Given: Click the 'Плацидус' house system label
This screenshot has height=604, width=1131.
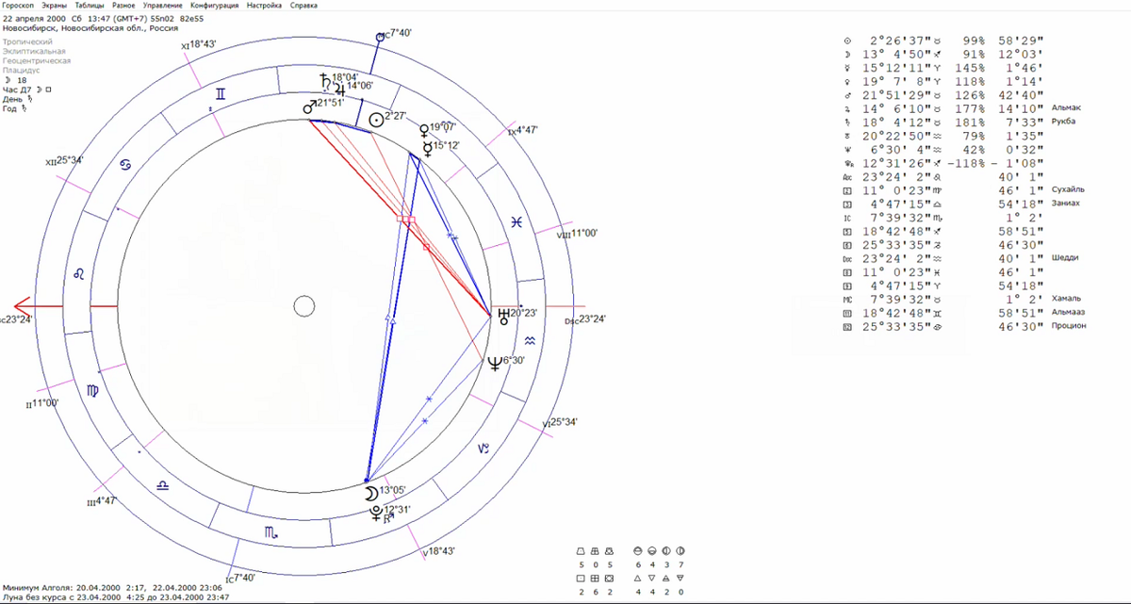Looking at the screenshot, I should click(x=21, y=70).
